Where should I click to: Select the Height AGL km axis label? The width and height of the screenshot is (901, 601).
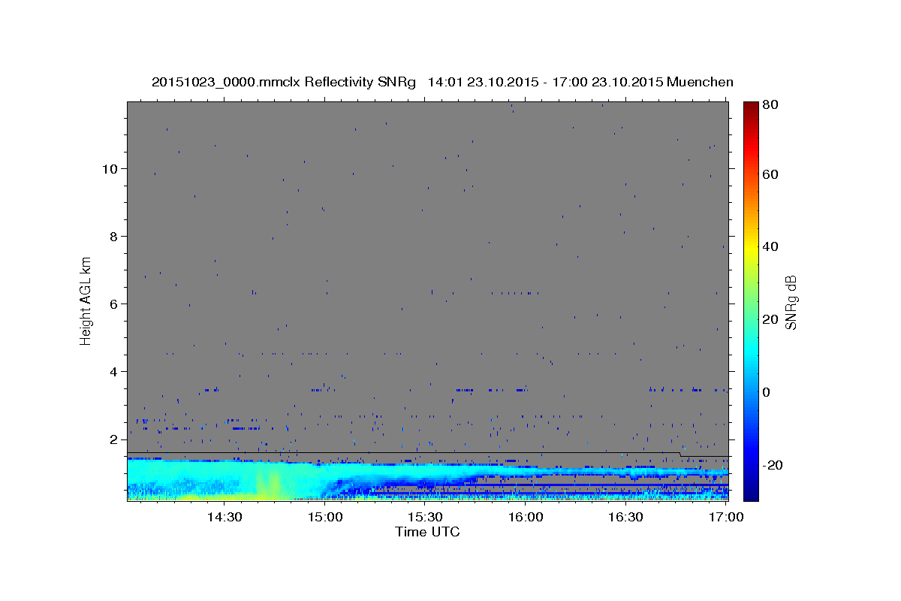coord(86,300)
